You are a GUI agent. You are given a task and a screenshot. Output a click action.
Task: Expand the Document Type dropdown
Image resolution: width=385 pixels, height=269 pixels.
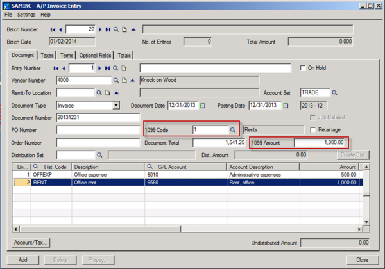(116, 106)
